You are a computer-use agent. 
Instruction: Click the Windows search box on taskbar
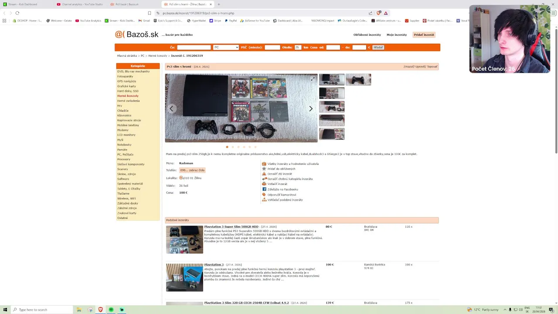pos(41,310)
